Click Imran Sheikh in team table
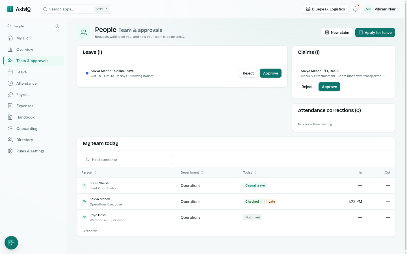Image resolution: width=407 pixels, height=254 pixels. pyautogui.click(x=99, y=183)
